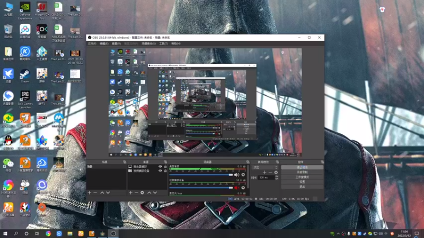Move the scene up in Scenes panel

pos(102,193)
